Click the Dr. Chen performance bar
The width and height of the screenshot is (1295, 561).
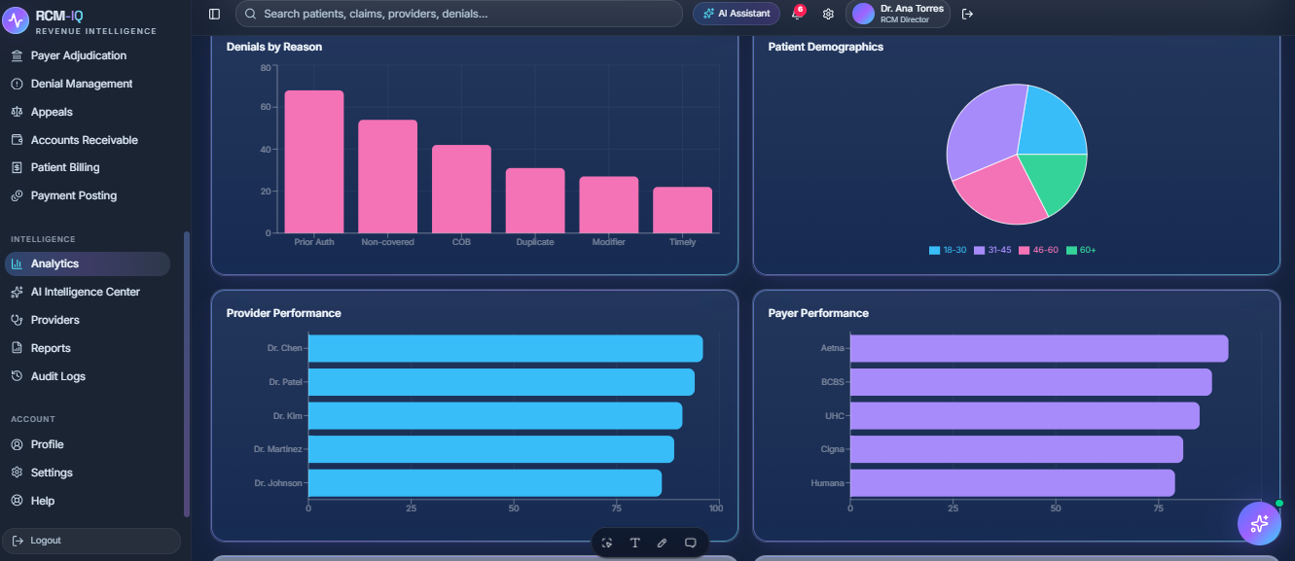[505, 348]
